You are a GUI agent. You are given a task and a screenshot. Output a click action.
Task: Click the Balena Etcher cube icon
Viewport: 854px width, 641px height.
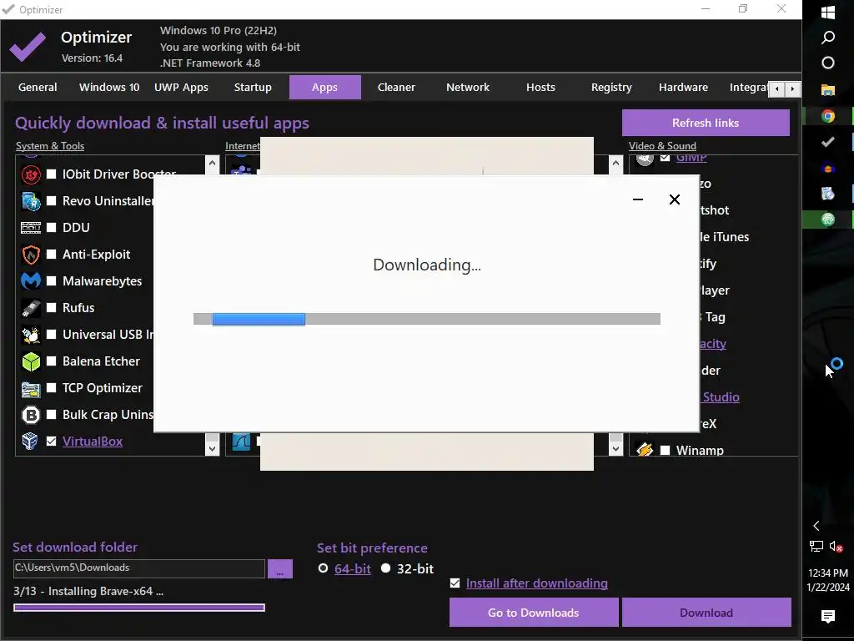click(31, 361)
